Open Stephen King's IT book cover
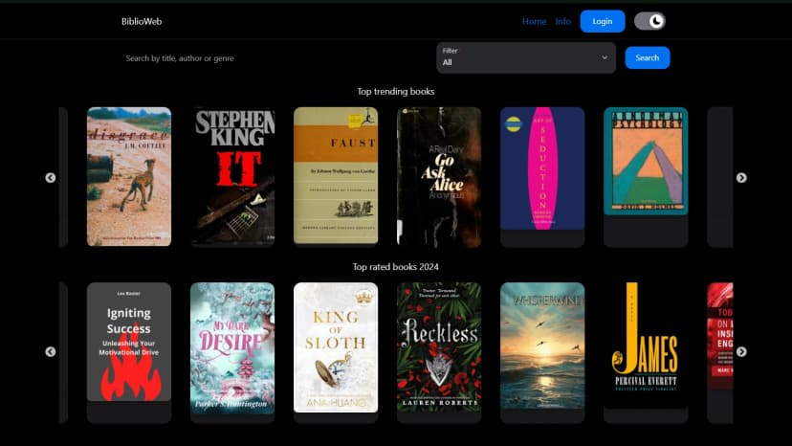Viewport: 792px width, 446px height. tap(232, 176)
